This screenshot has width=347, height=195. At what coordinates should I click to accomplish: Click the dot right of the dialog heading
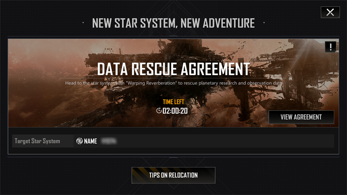(x=264, y=23)
